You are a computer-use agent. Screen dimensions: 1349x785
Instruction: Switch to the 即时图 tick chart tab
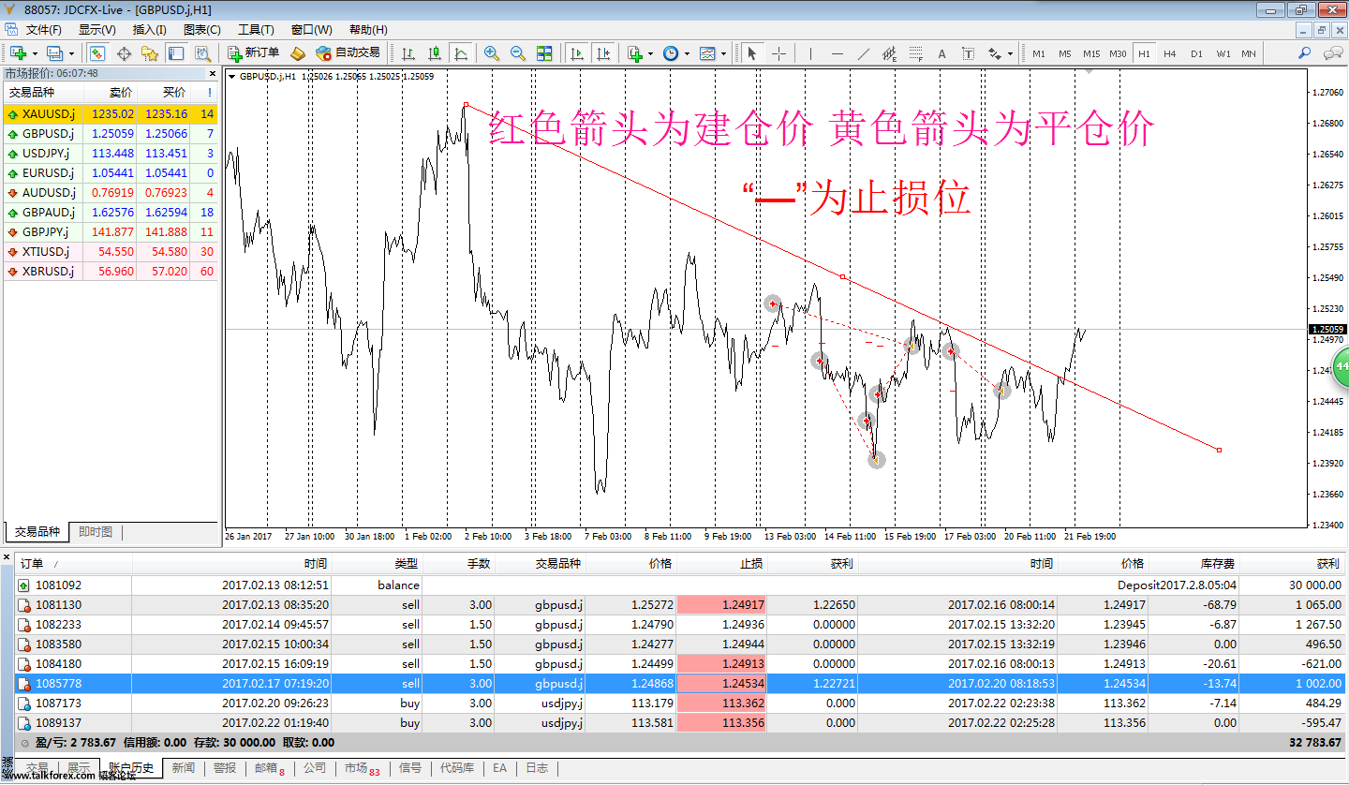[95, 532]
